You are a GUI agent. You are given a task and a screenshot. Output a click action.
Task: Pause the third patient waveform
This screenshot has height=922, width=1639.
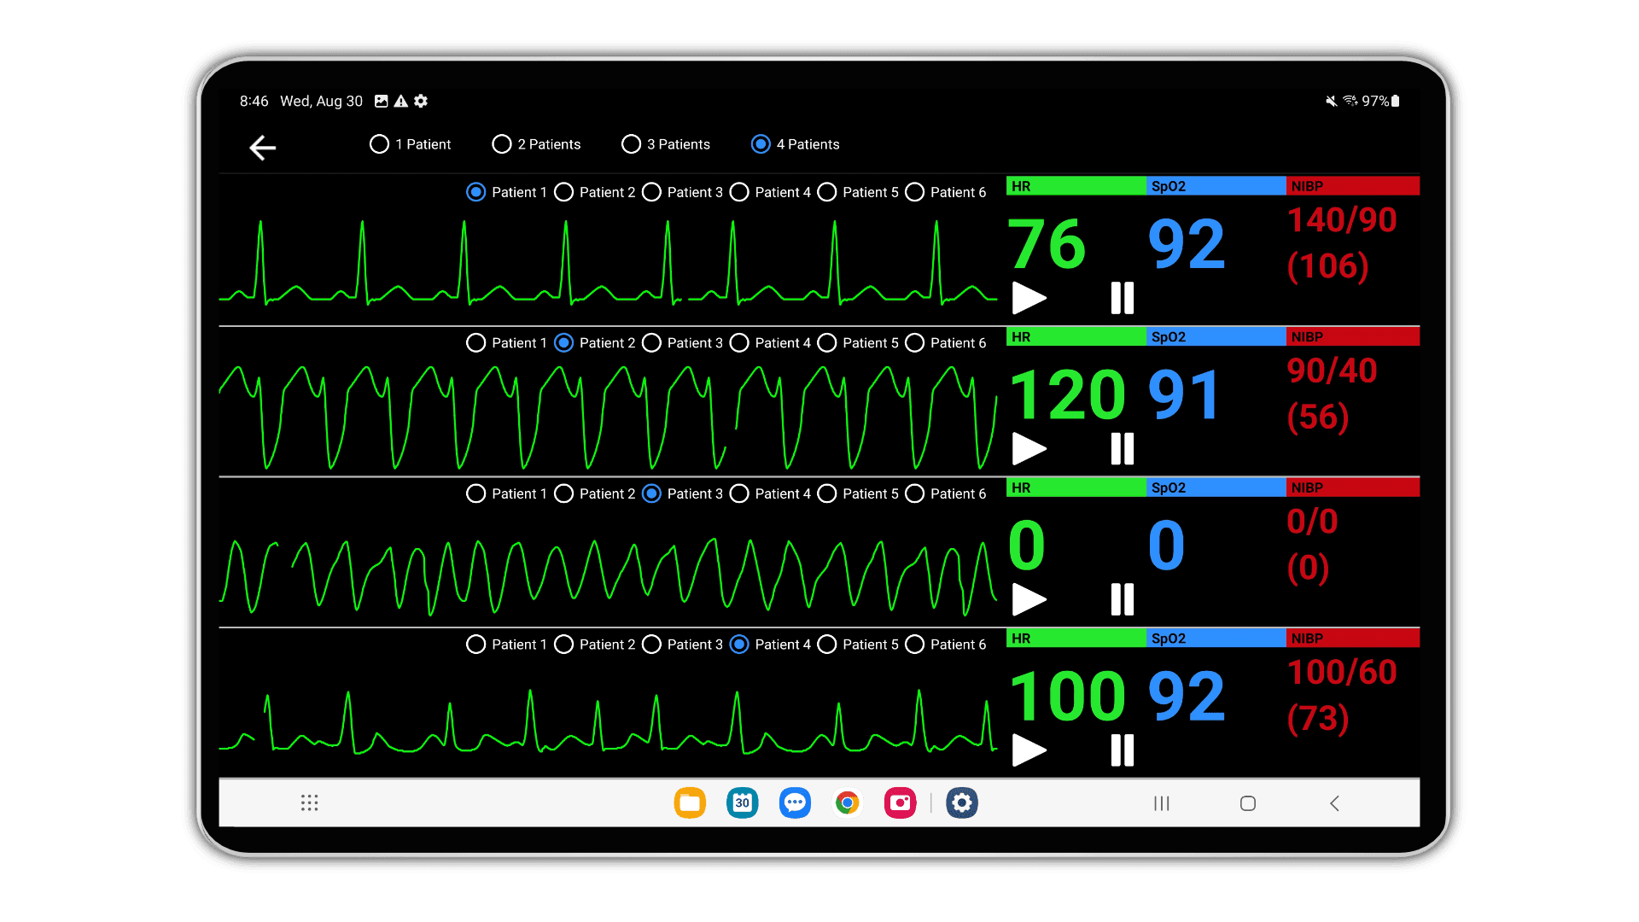pos(1121,599)
